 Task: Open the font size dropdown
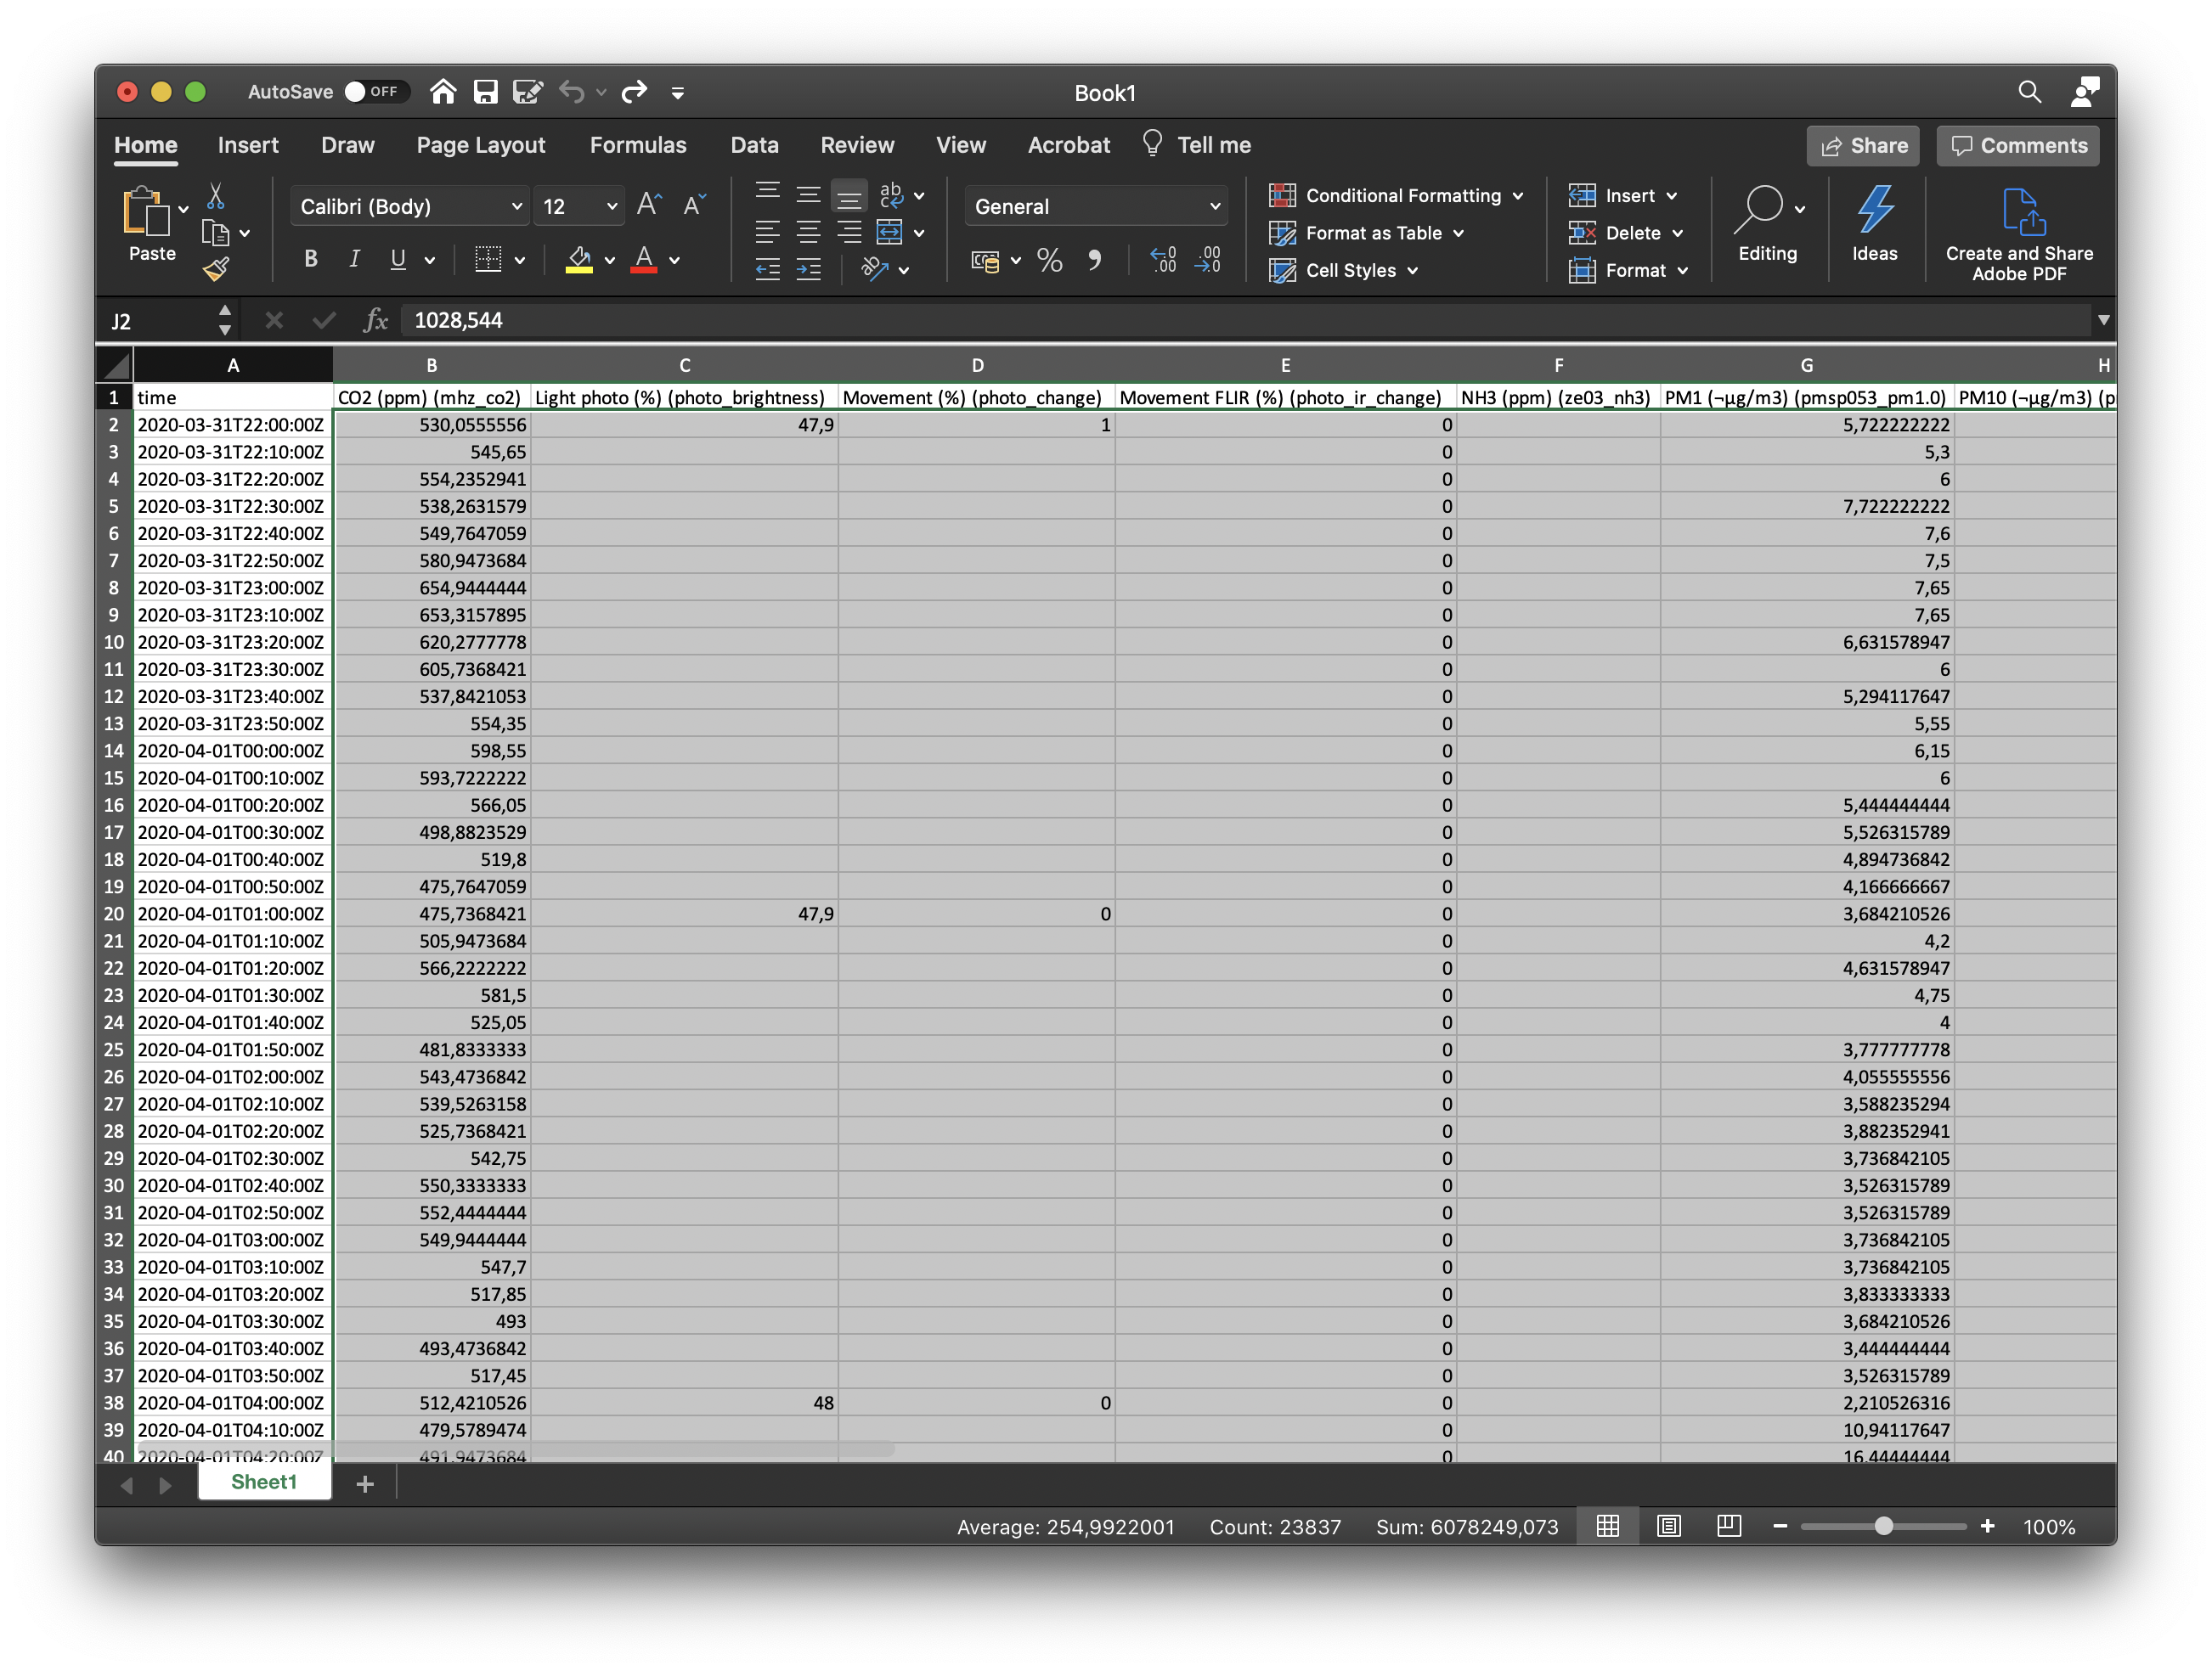[612, 205]
